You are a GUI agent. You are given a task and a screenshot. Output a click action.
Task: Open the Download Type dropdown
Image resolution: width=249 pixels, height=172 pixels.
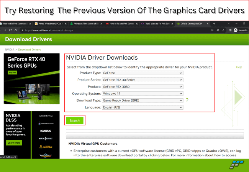coord(143,101)
